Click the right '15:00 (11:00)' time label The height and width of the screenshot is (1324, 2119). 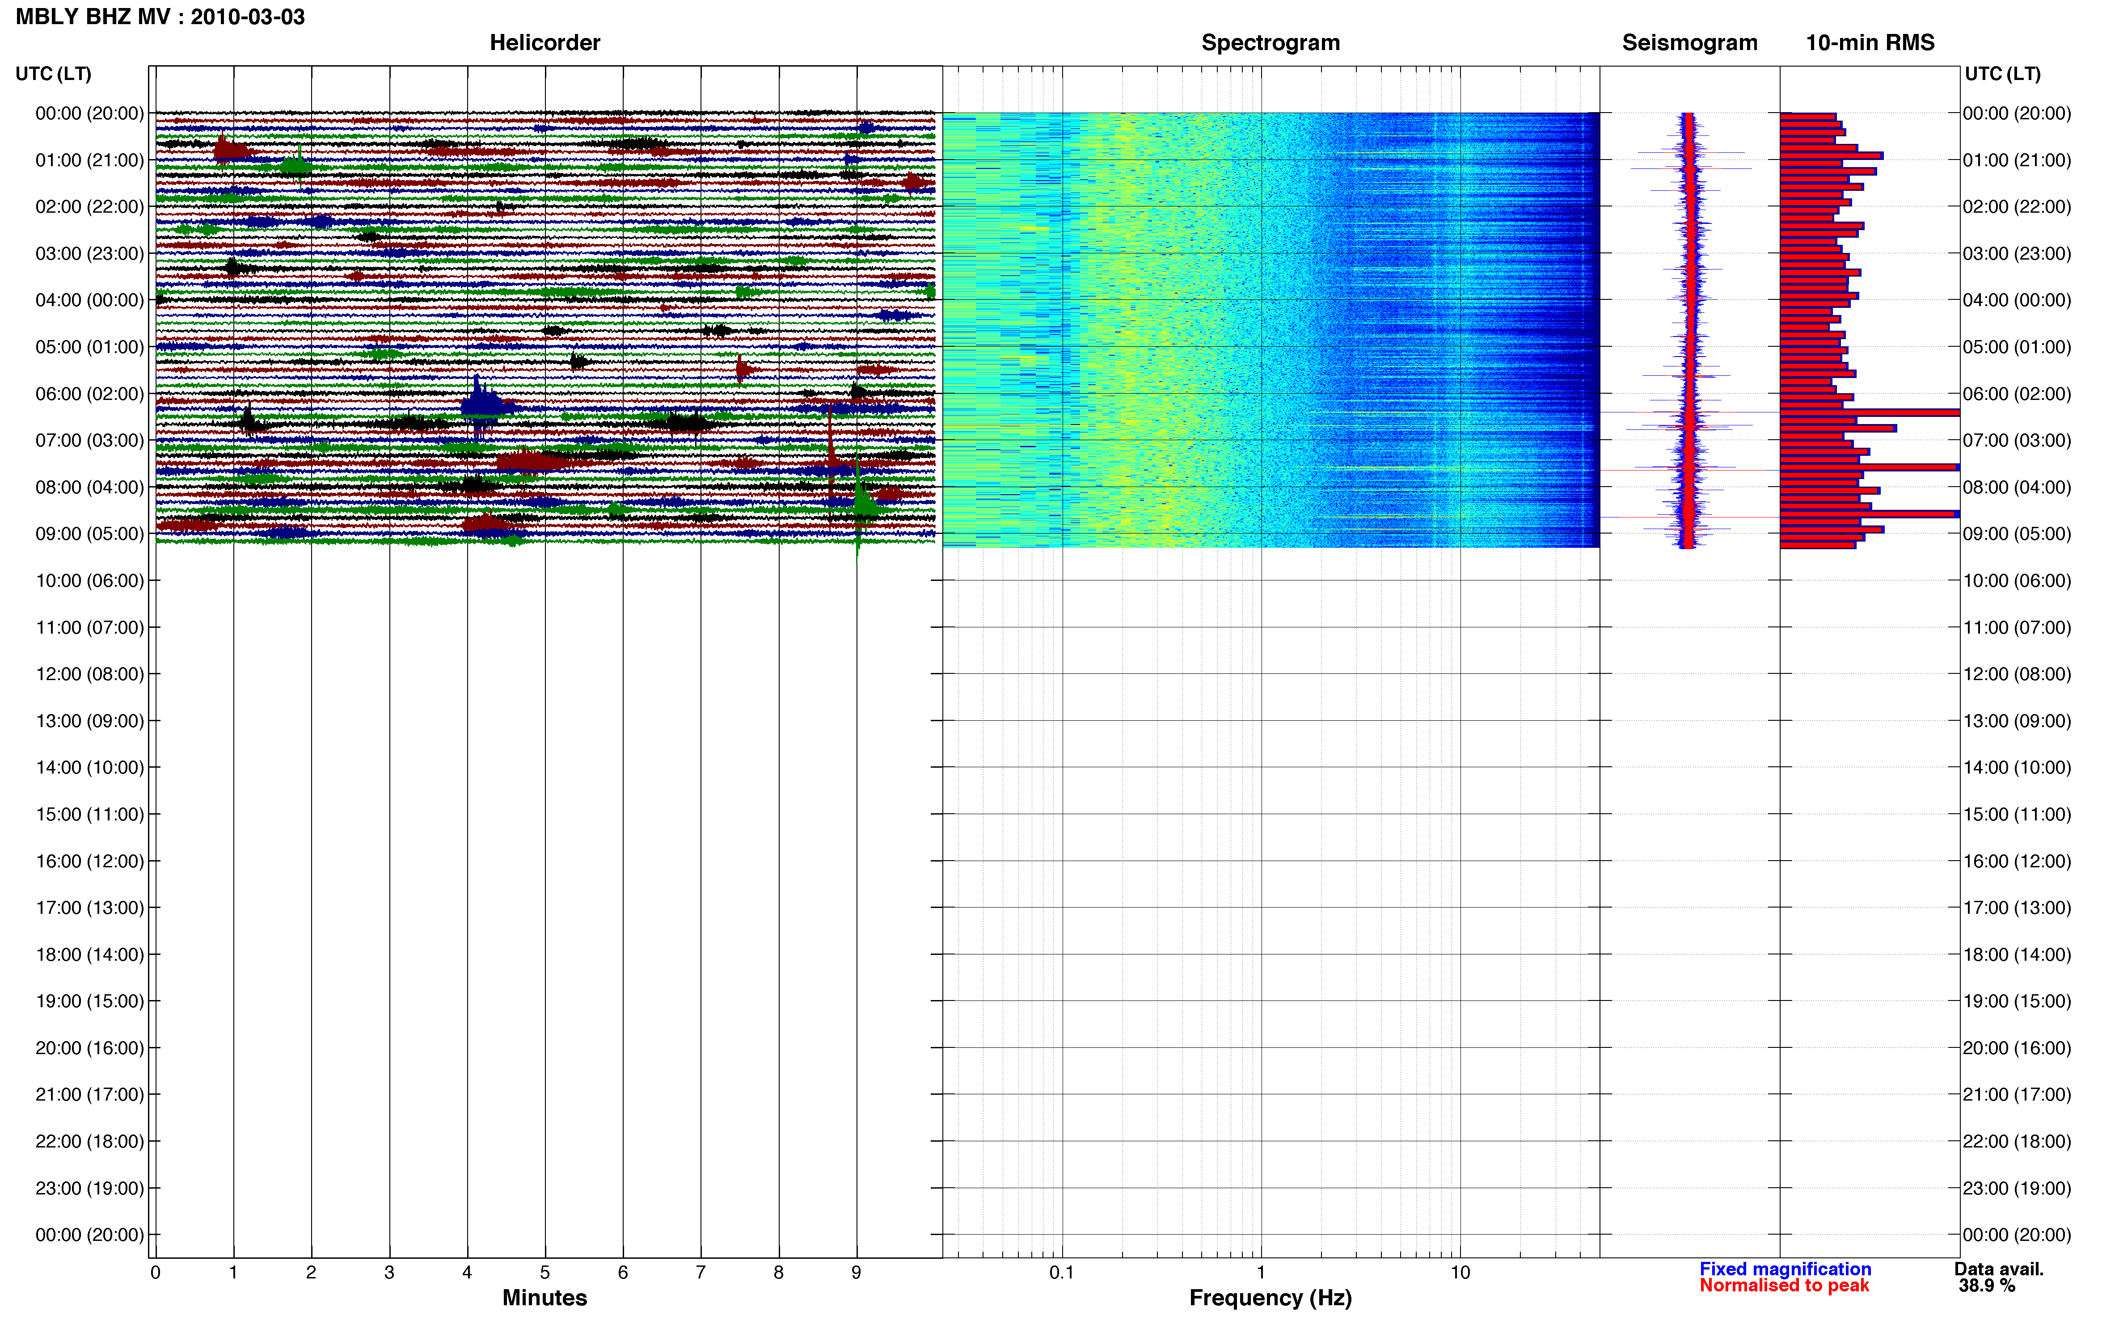[2017, 814]
